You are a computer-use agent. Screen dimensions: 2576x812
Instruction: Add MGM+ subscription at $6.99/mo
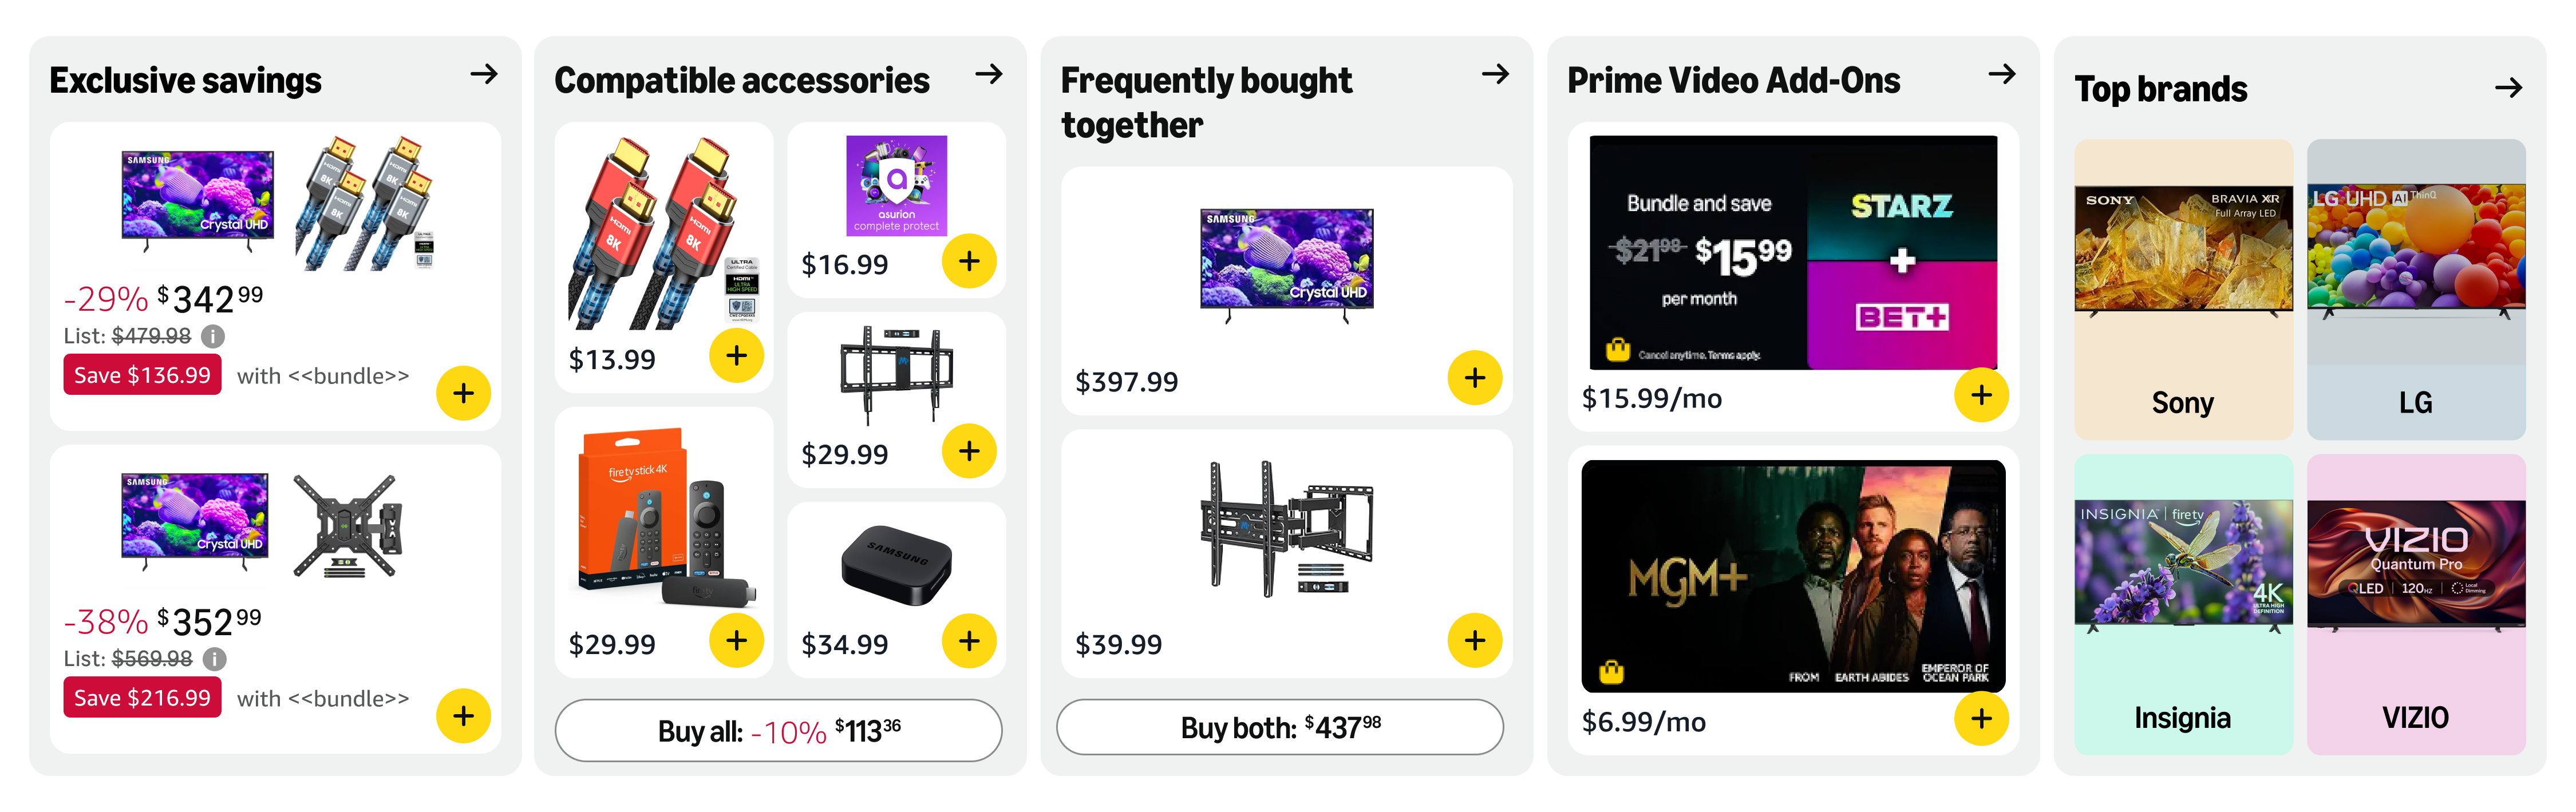[1981, 718]
